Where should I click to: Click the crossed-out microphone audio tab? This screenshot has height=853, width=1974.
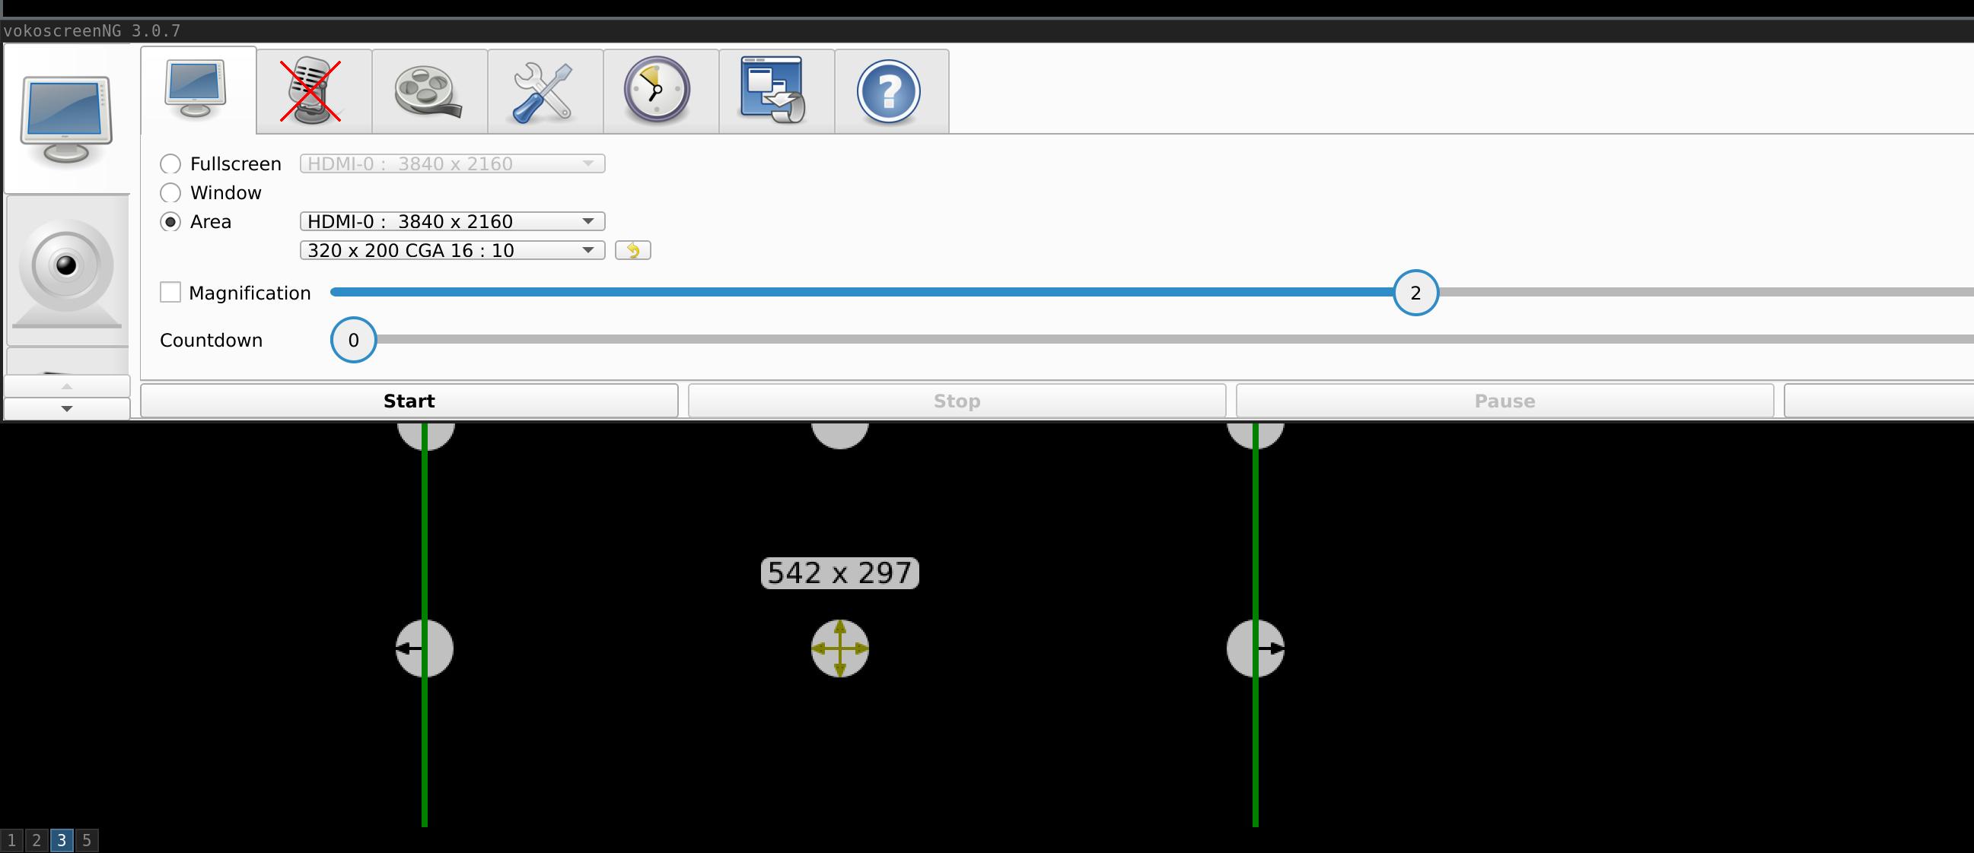coord(312,90)
